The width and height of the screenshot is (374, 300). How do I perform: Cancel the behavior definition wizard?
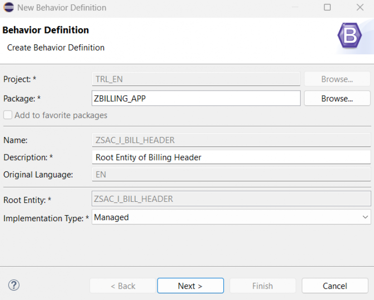[335, 286]
